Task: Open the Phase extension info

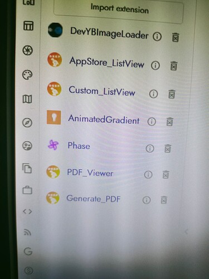Action: point(150,148)
